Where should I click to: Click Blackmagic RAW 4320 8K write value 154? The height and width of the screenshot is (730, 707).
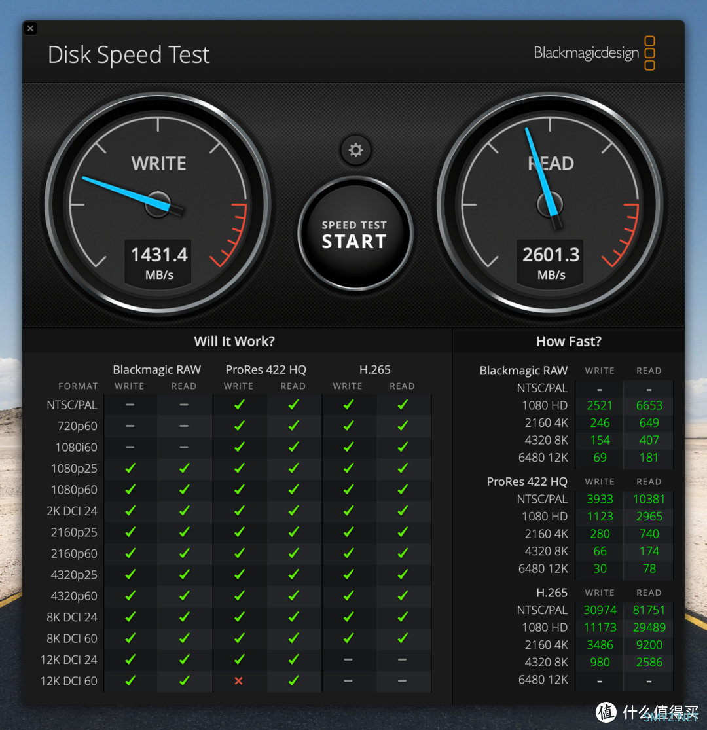click(x=600, y=440)
